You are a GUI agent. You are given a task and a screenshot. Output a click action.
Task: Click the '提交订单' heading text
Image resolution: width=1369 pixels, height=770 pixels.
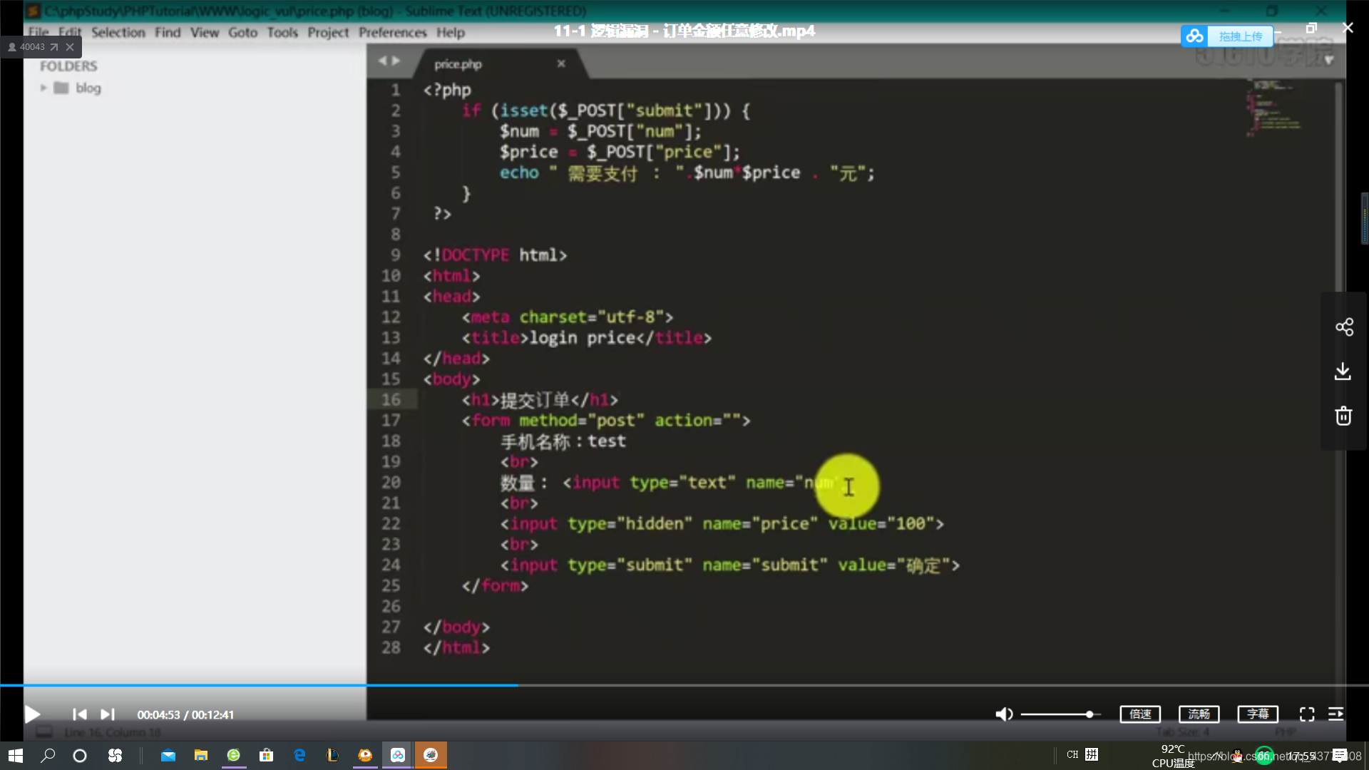(535, 400)
